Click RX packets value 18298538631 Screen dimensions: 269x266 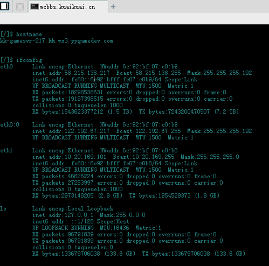85,92
